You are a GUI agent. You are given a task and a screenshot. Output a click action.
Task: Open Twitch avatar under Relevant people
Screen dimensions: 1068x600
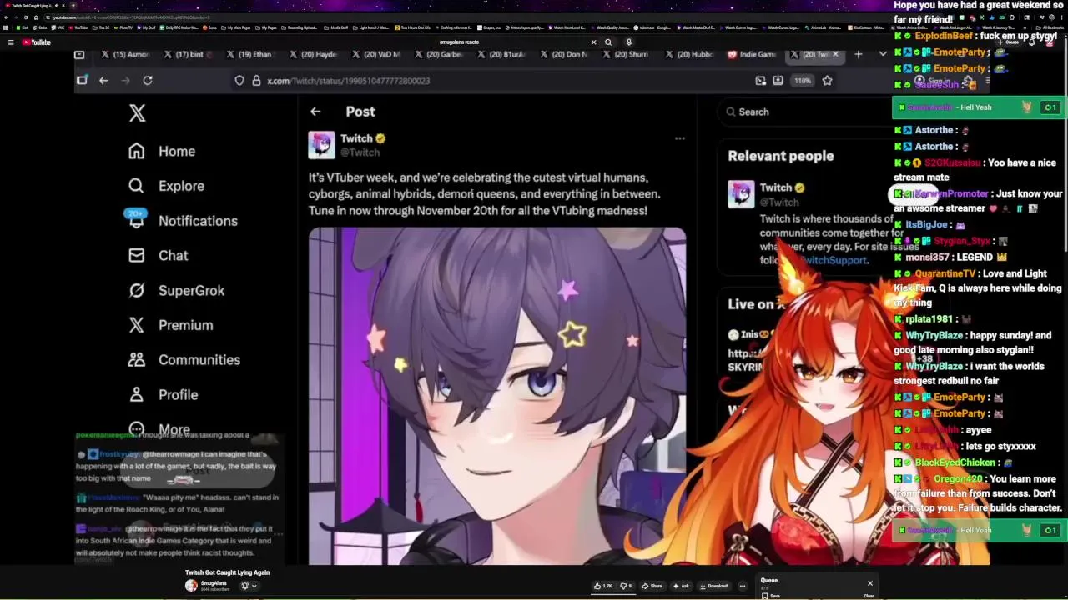pyautogui.click(x=741, y=194)
